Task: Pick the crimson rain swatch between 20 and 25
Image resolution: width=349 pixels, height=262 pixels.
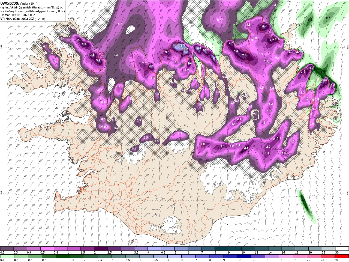Action: (x=314, y=256)
